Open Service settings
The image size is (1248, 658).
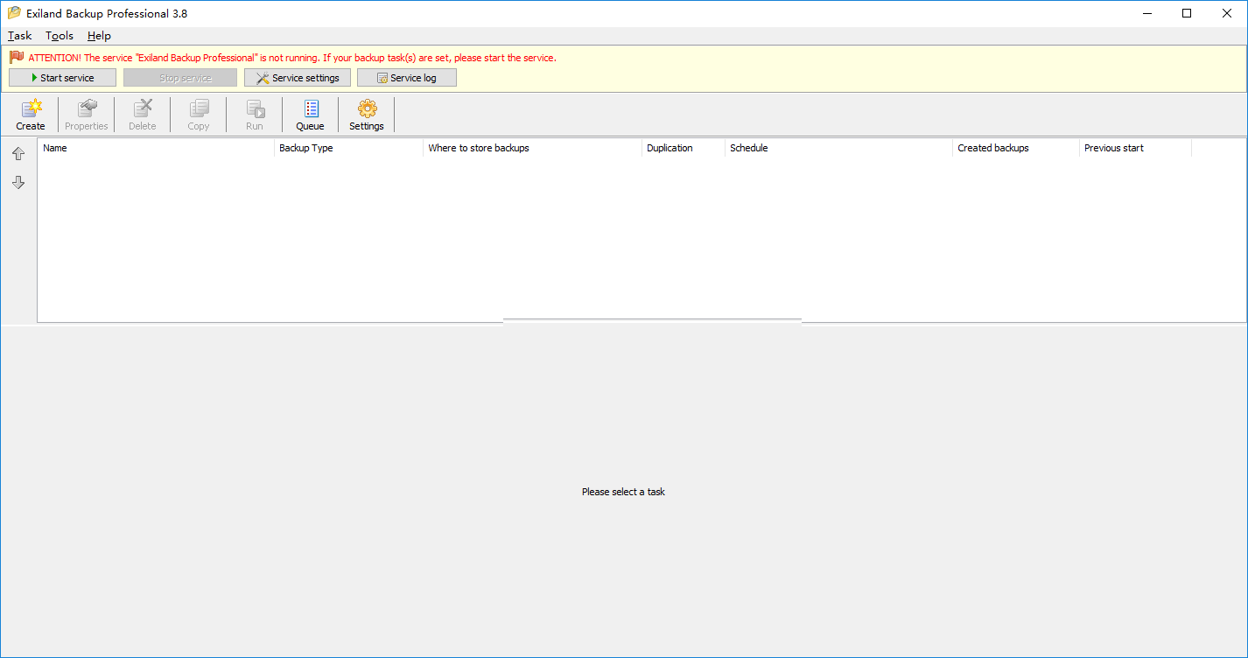coord(298,78)
